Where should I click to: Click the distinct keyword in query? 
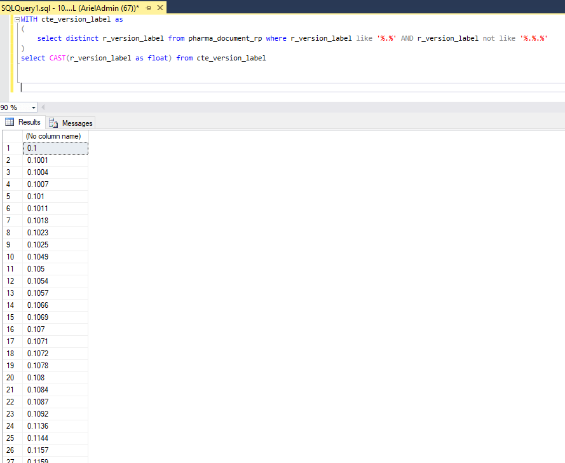[x=82, y=39]
